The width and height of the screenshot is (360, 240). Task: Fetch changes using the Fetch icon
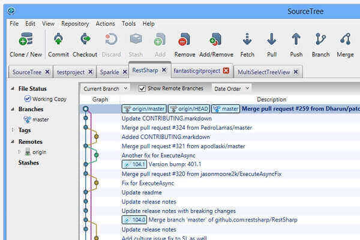pos(247,41)
